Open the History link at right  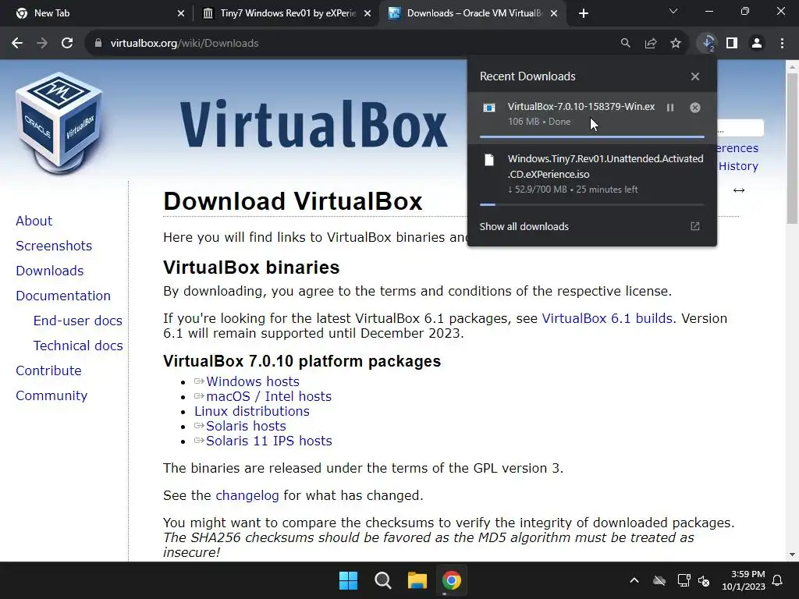coord(738,166)
